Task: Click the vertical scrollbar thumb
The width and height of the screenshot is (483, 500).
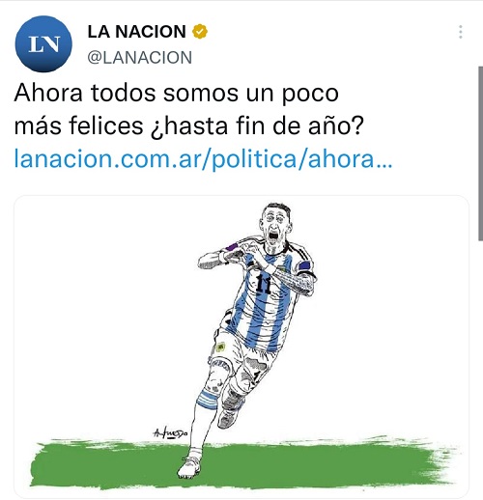Action: pos(480,153)
